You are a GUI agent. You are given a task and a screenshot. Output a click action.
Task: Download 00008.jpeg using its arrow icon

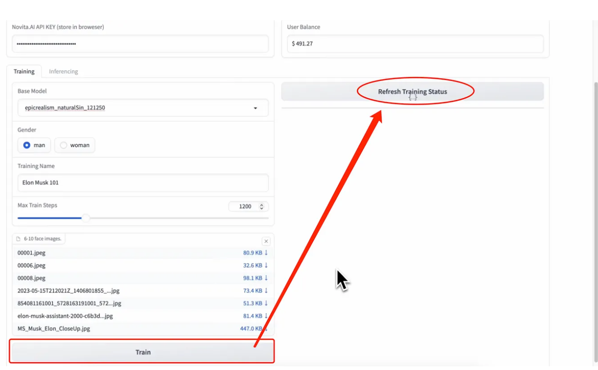click(x=266, y=278)
